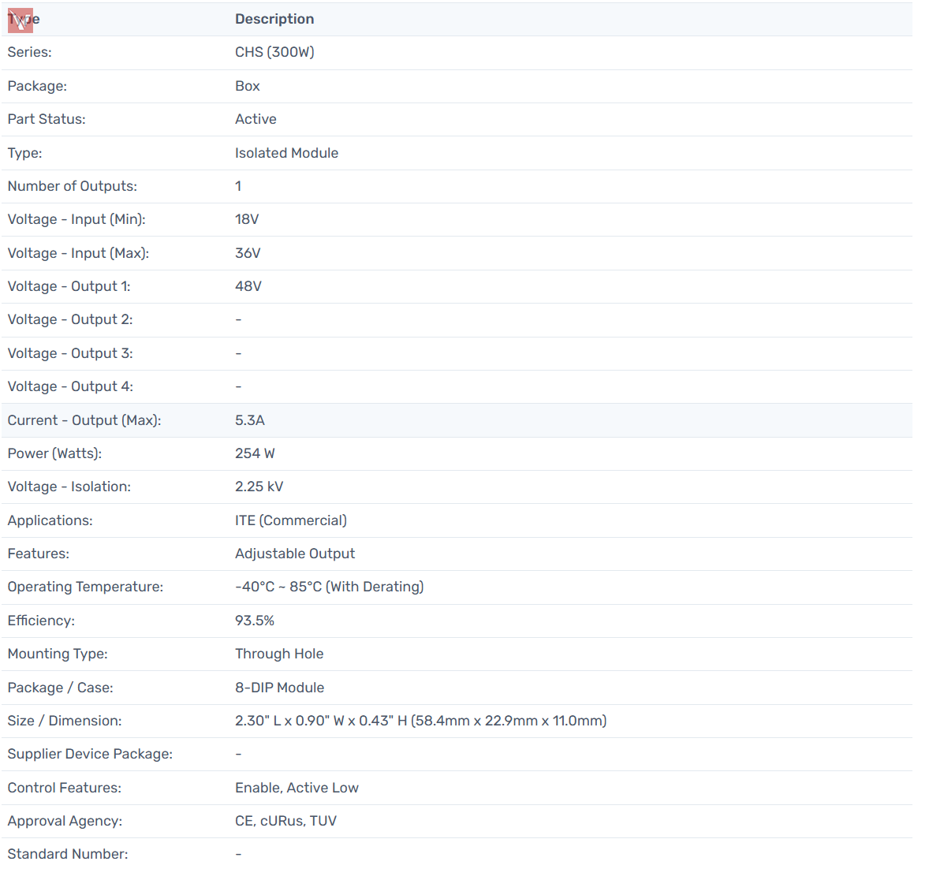The image size is (929, 880).
Task: Click the 18V minimum input voltage value
Action: 247,219
